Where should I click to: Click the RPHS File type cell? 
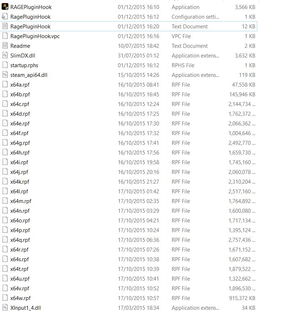[183, 65]
